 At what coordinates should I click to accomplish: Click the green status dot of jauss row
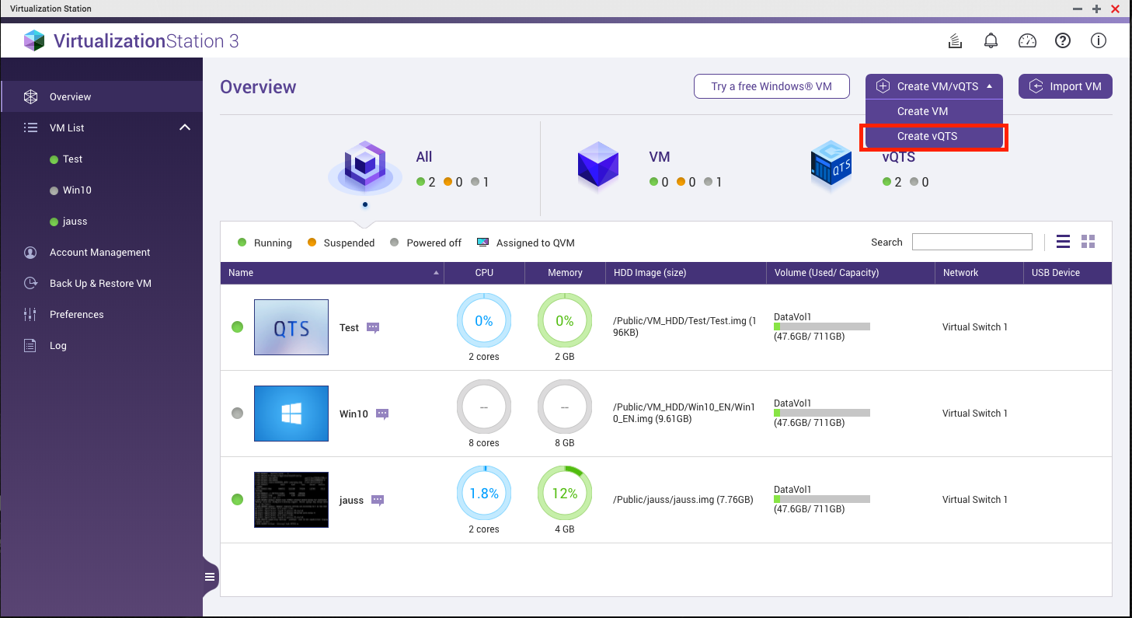point(238,500)
